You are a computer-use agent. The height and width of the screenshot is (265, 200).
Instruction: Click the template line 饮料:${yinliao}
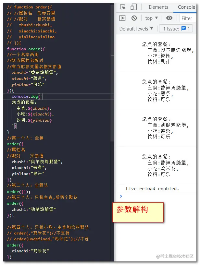click(34, 120)
